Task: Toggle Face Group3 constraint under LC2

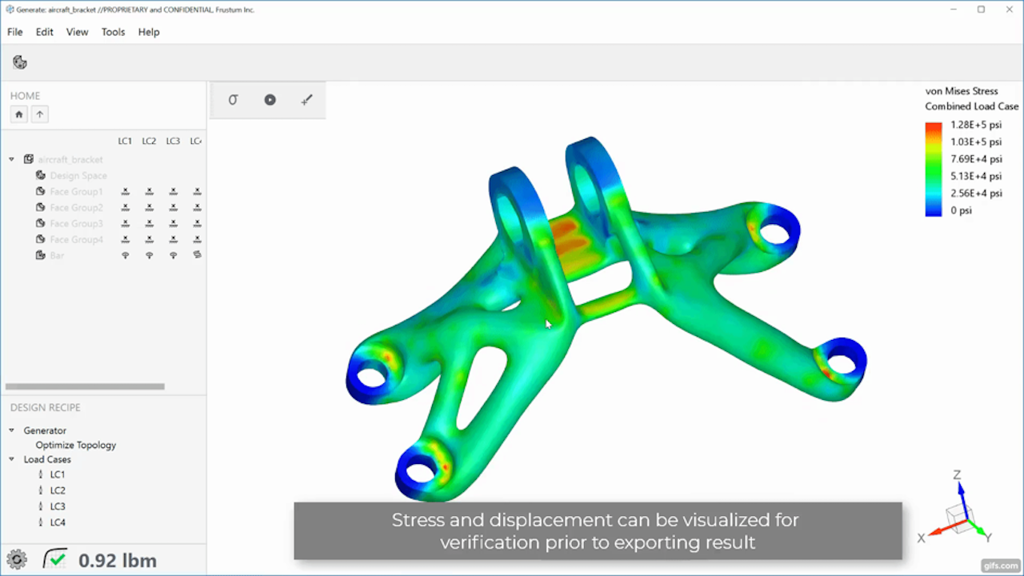Action: (x=149, y=223)
